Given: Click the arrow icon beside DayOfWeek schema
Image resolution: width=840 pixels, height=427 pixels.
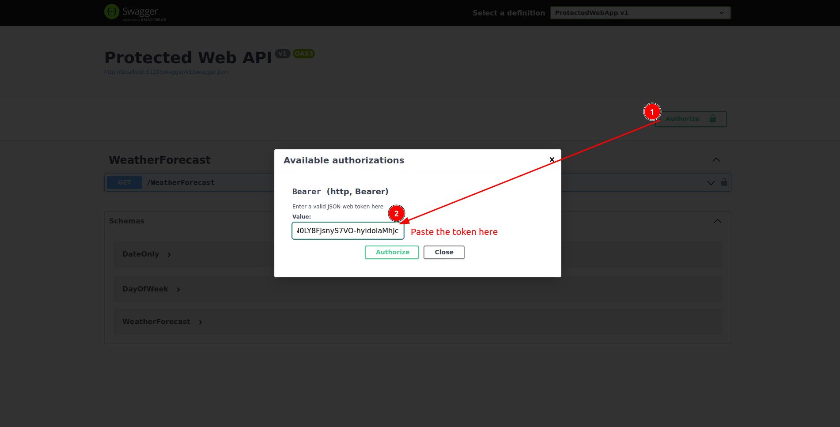Looking at the screenshot, I should point(178,290).
